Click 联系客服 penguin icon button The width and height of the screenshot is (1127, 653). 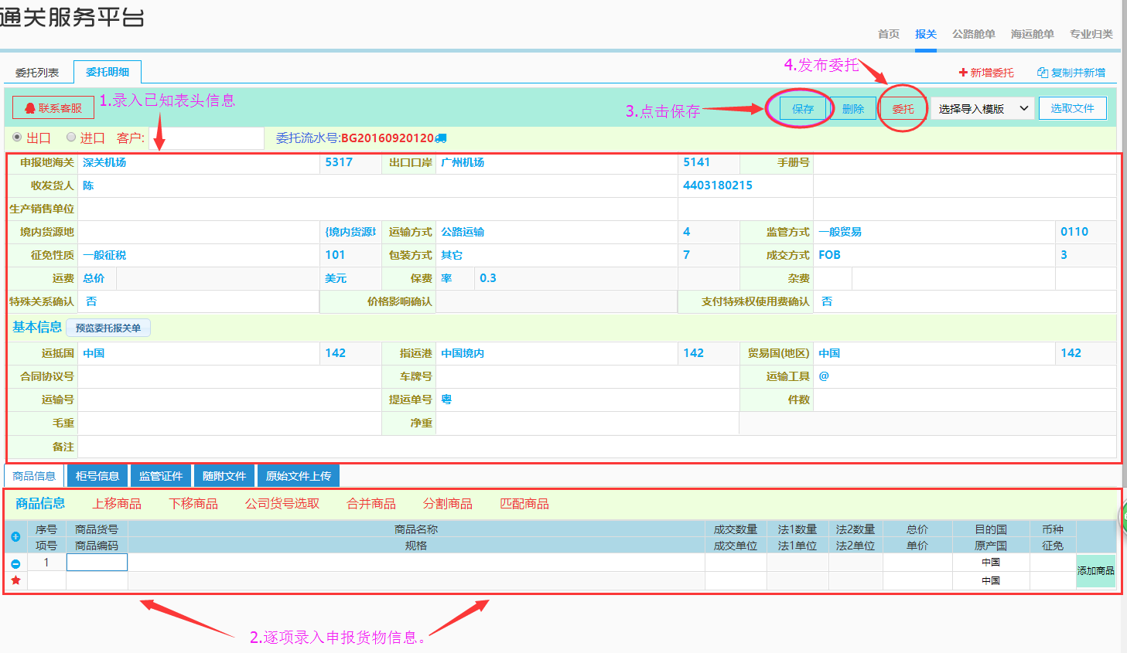click(x=53, y=108)
